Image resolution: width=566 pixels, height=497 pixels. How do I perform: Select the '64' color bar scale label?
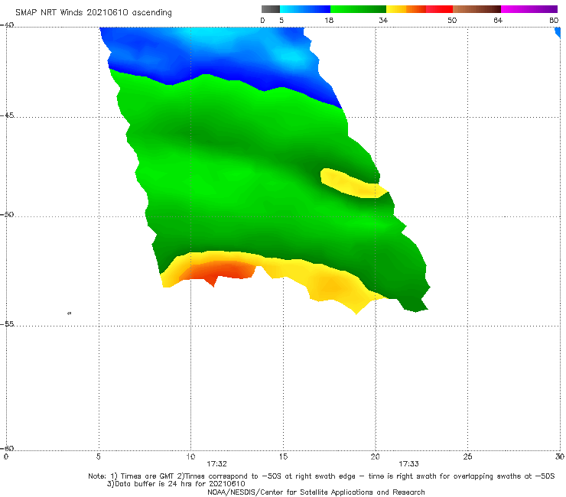[x=498, y=20]
